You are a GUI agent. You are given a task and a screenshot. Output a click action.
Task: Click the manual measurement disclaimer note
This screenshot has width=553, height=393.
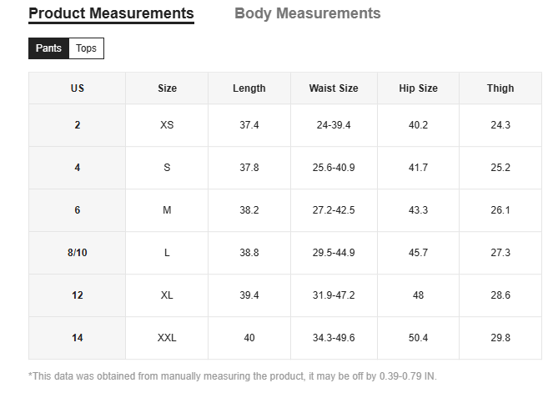click(x=233, y=376)
